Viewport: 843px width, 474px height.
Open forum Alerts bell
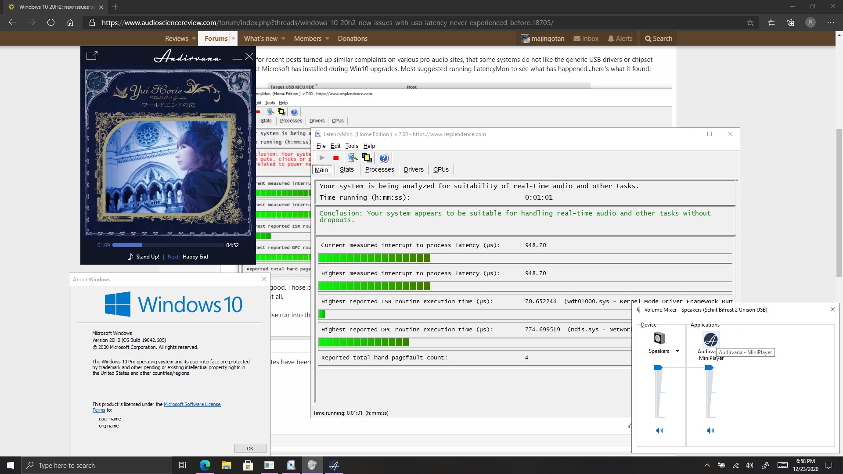click(x=620, y=39)
